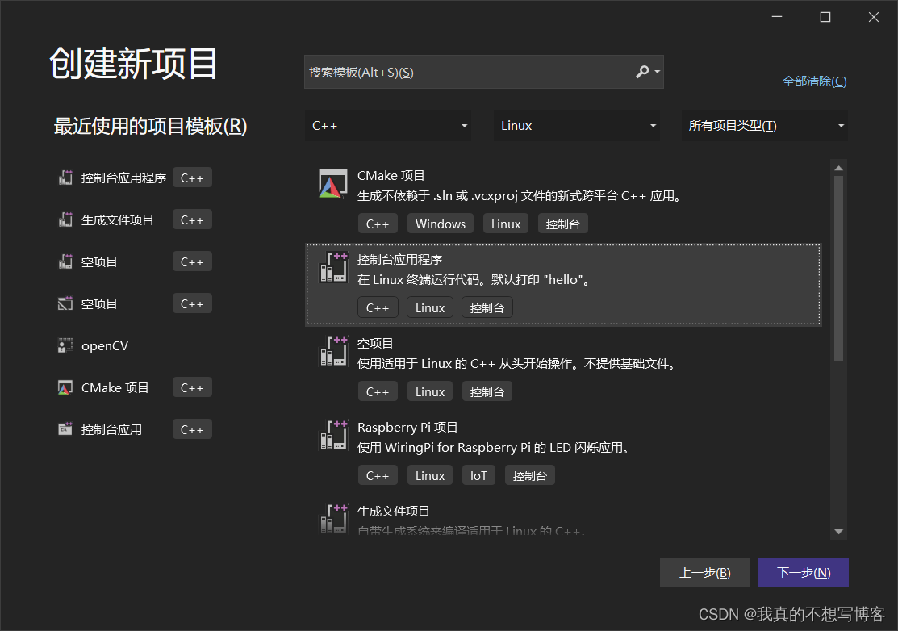Image resolution: width=898 pixels, height=631 pixels.
Task: Click the Raspberry Pi 项目 template icon
Action: [x=332, y=434]
